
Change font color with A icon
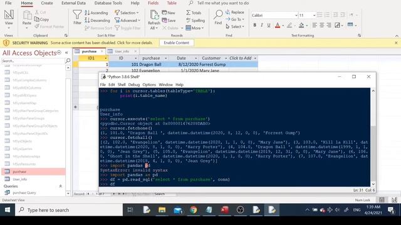click(278, 25)
